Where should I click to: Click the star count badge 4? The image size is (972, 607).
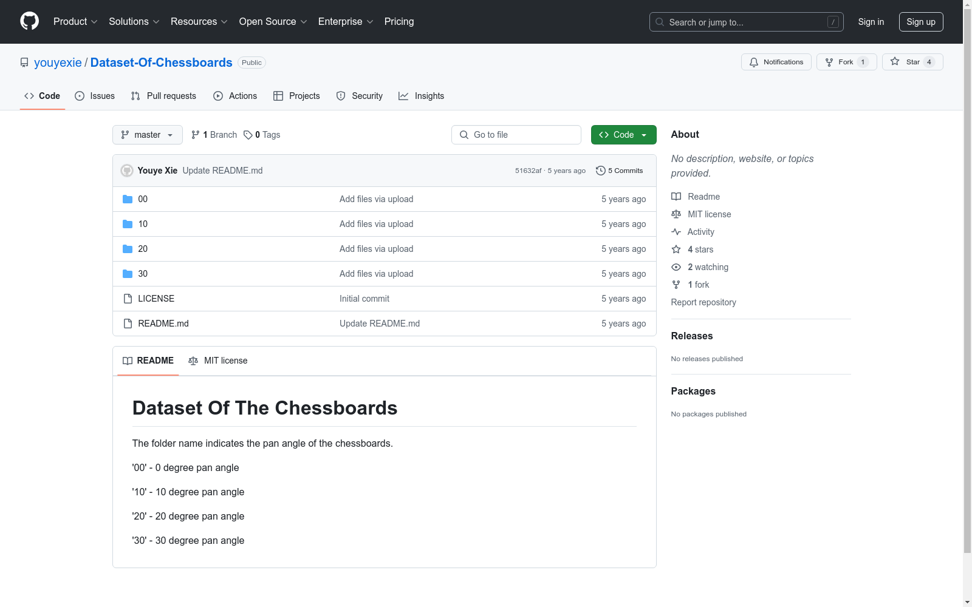tap(929, 62)
